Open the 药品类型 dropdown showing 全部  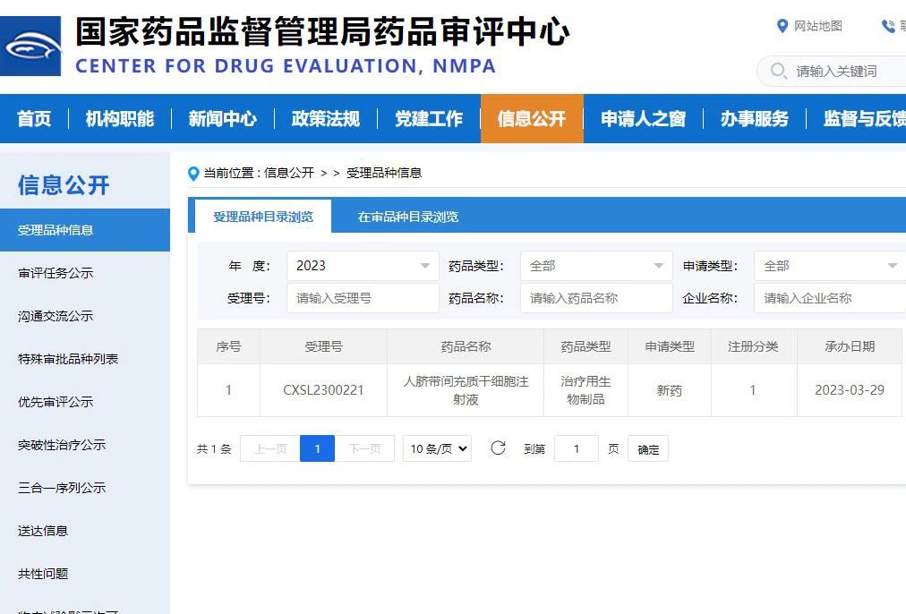coord(595,265)
